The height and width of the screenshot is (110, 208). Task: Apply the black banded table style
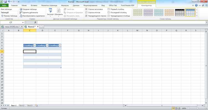[180, 12]
